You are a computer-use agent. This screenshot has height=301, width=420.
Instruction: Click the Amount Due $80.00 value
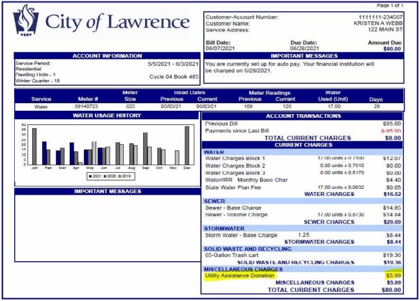tap(392, 49)
